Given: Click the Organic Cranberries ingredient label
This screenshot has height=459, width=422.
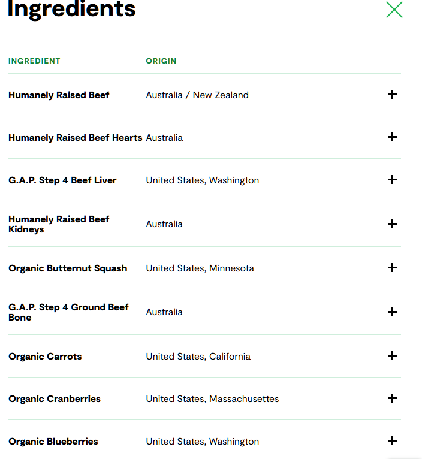Looking at the screenshot, I should pyautogui.click(x=55, y=399).
